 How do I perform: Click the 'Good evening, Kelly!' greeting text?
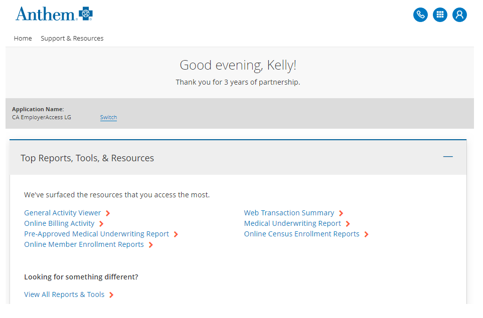coord(238,65)
